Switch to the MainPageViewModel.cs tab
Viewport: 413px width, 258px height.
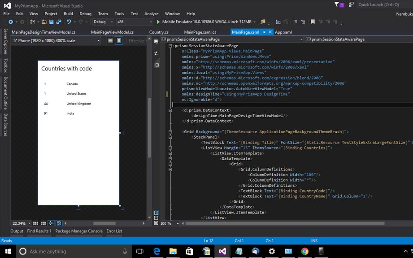pyautogui.click(x=112, y=32)
